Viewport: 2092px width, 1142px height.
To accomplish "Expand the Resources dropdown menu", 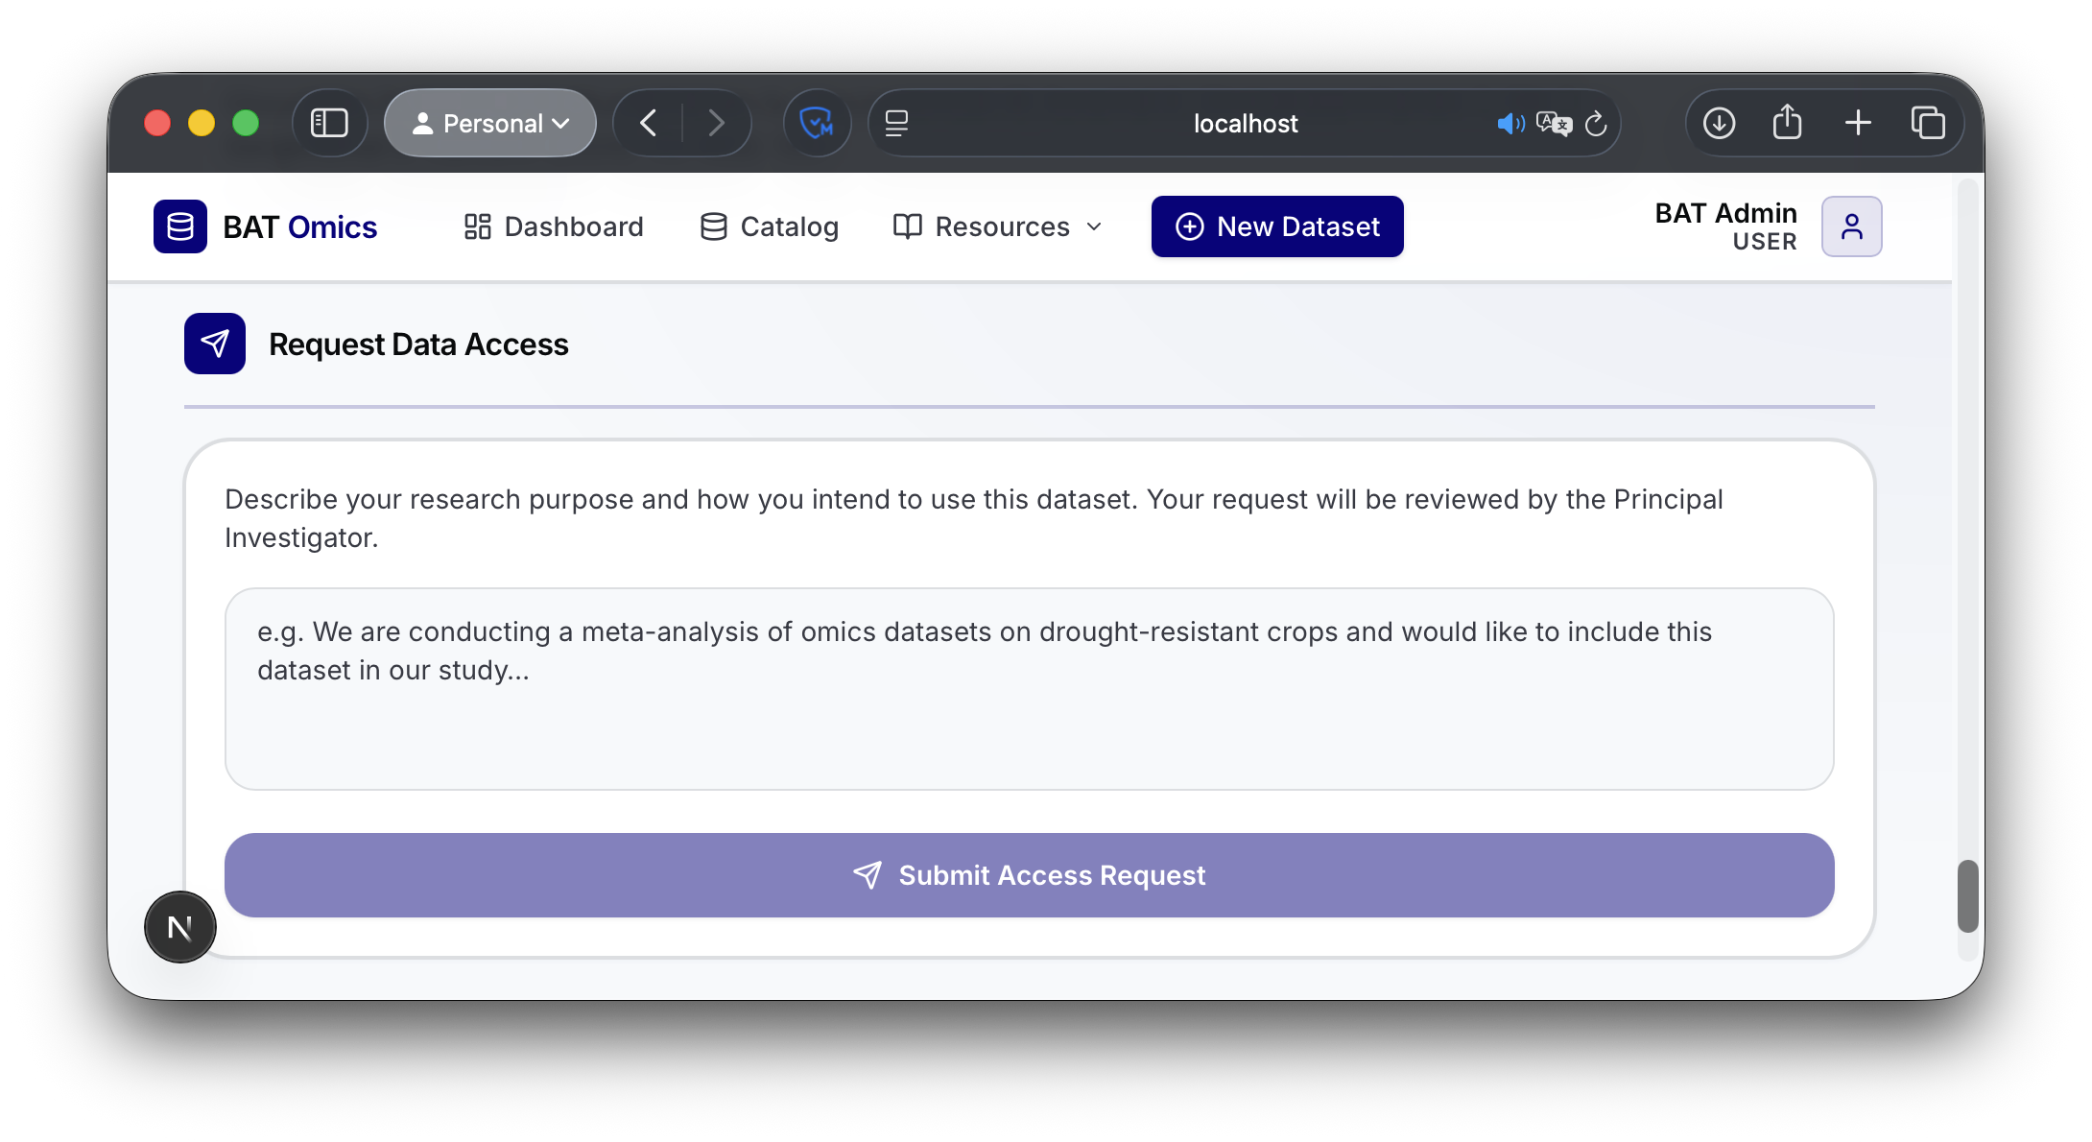I will [x=999, y=226].
